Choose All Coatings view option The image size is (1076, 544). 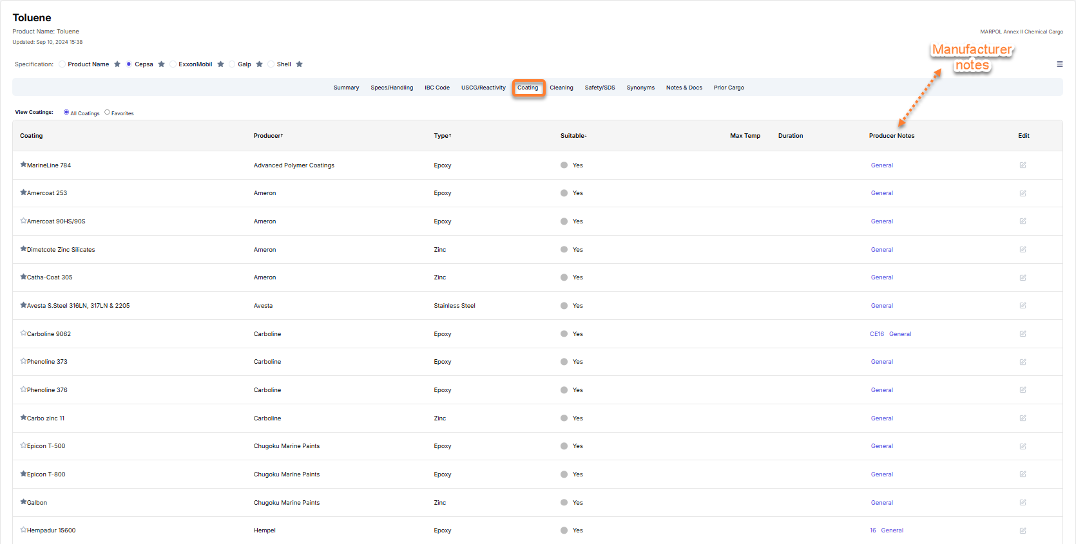click(x=66, y=113)
